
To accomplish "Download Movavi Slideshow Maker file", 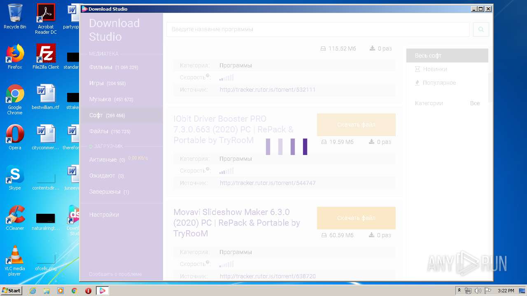I will (x=356, y=218).
